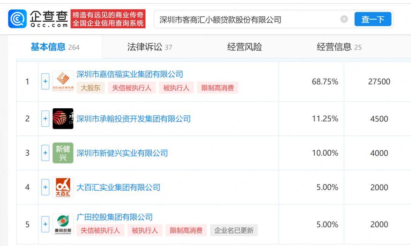The height and width of the screenshot is (246, 411).
Task: Click the red 全国企业信用查询系统 banner
Action: (x=108, y=19)
